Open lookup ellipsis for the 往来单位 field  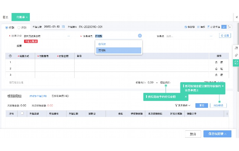[x=68, y=36]
